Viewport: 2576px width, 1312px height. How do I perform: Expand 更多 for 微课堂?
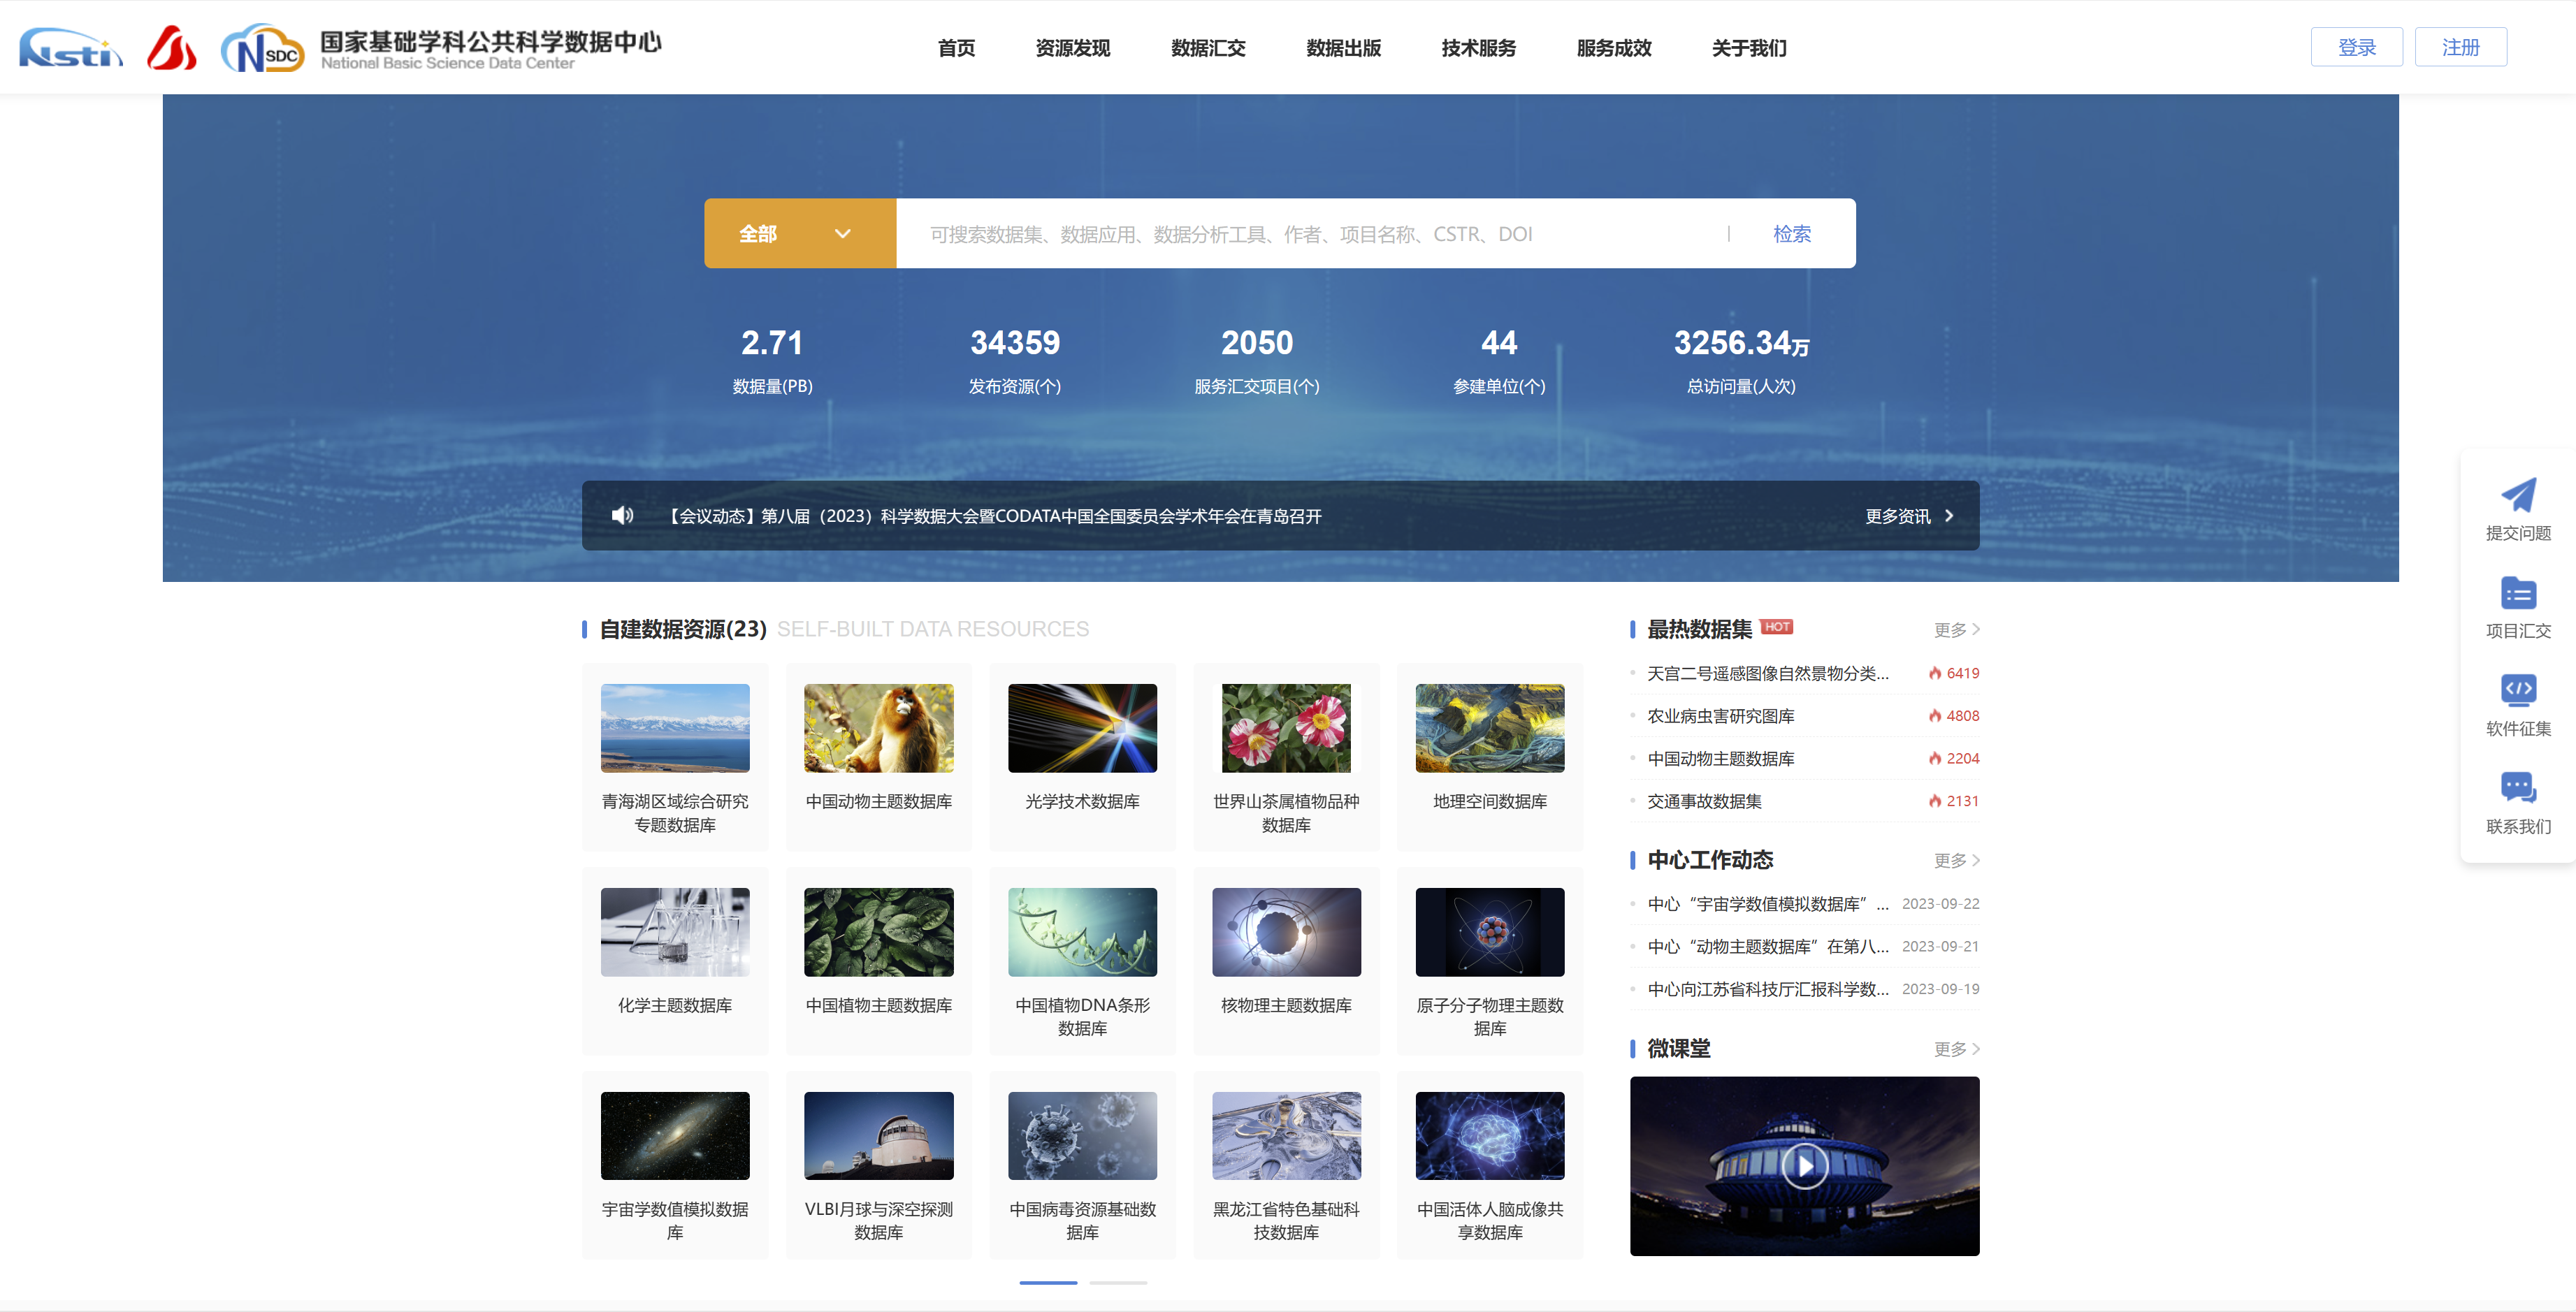pyautogui.click(x=1957, y=1049)
